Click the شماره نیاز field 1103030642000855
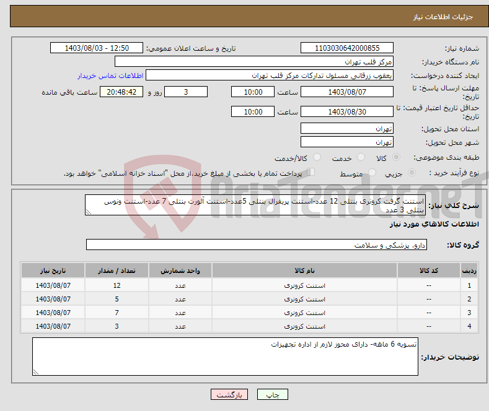Viewport: 489px width, 411px height. point(347,48)
